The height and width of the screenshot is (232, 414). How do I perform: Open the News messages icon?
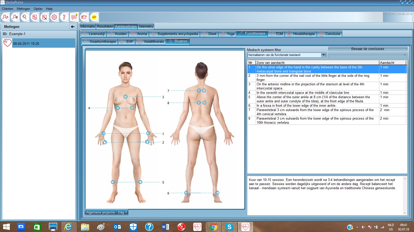(x=74, y=17)
